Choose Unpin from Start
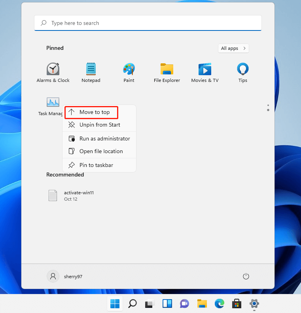 (x=99, y=125)
